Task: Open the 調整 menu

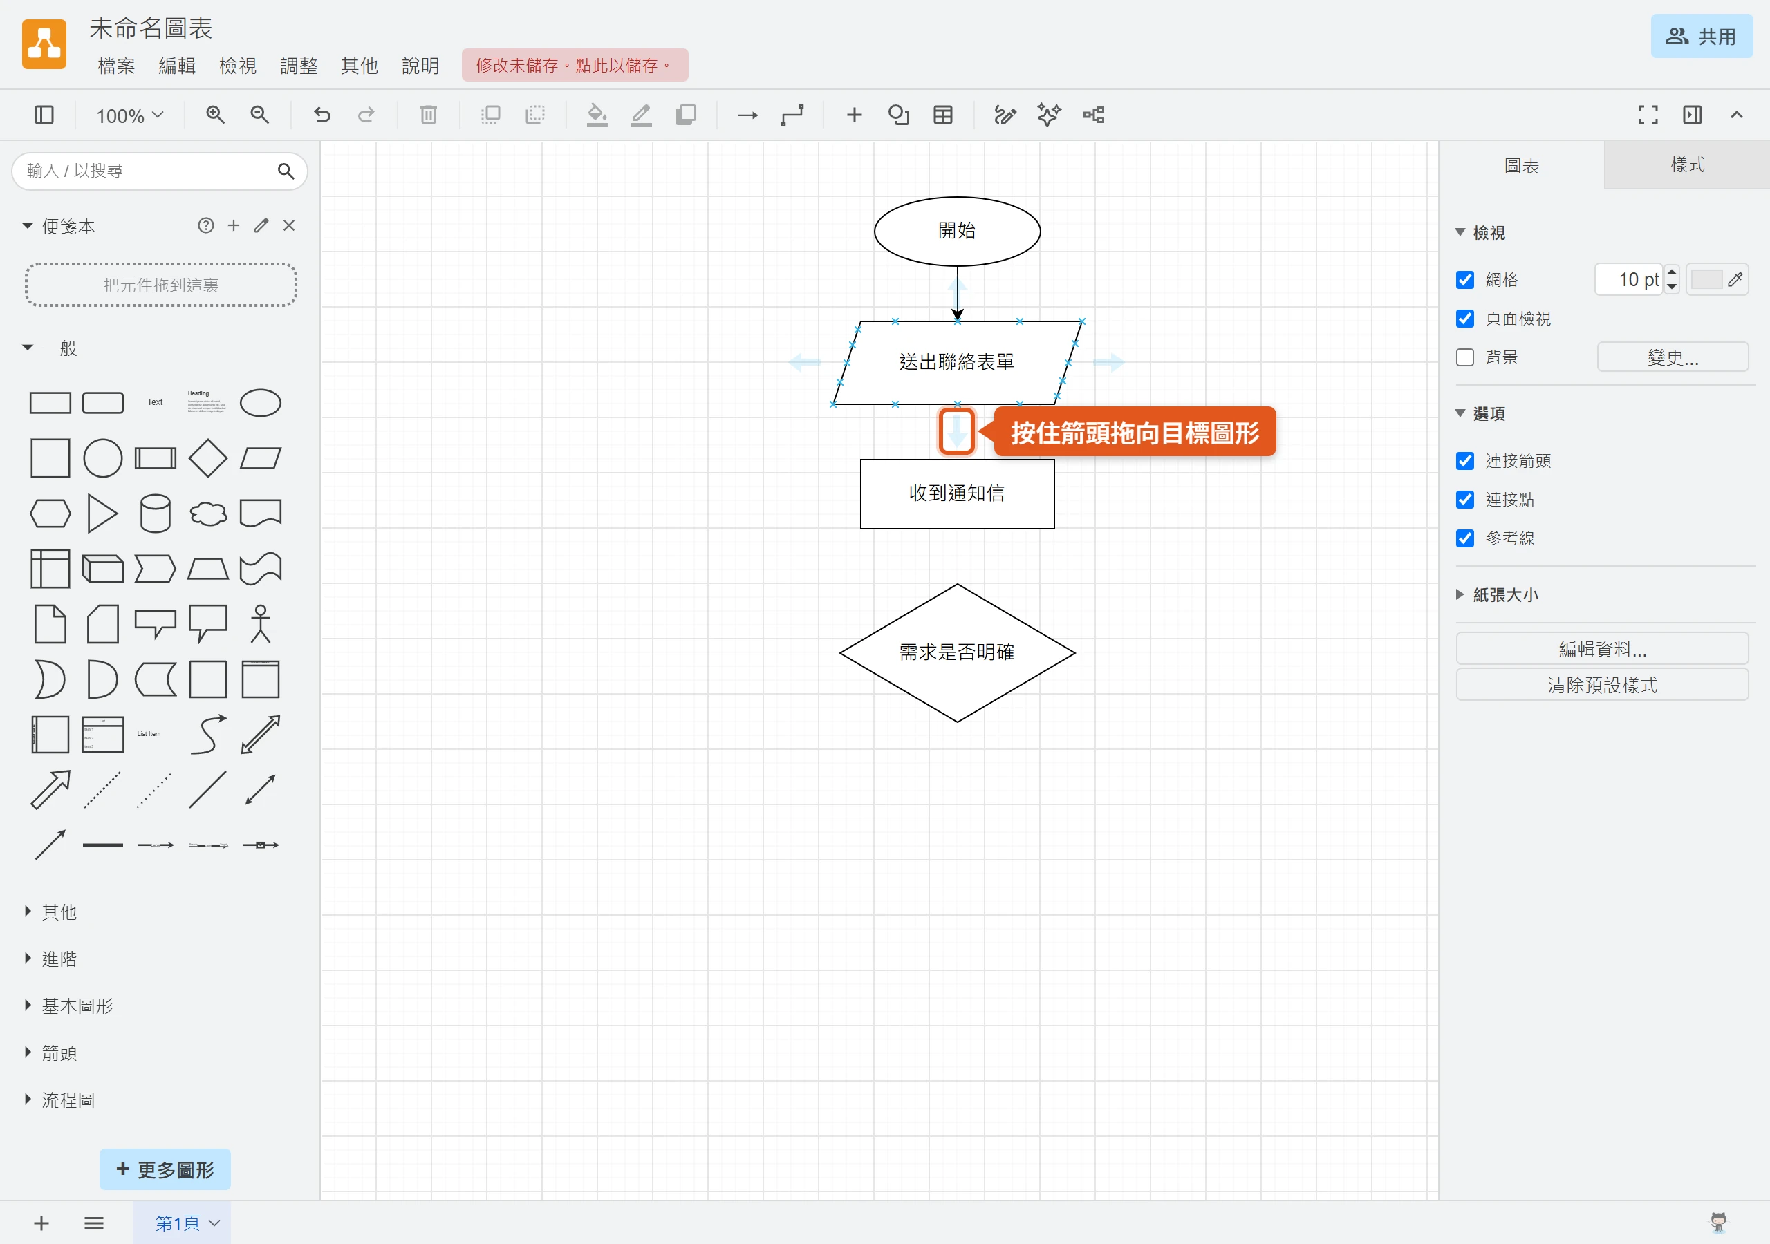Action: click(x=298, y=66)
